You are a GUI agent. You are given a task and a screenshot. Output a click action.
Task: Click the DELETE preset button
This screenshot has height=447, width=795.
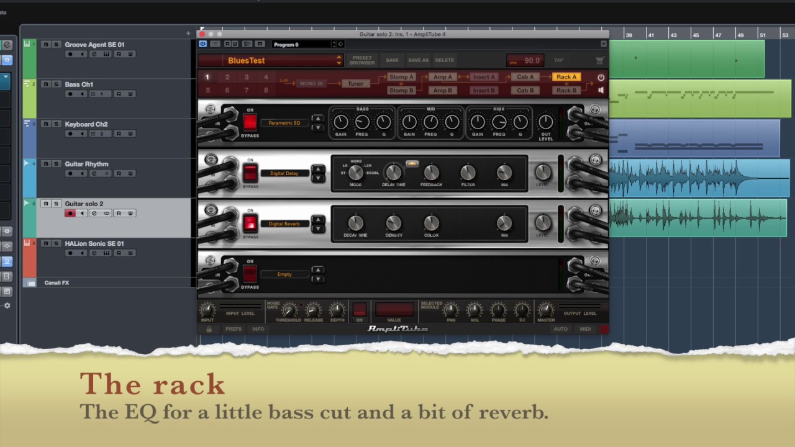pos(445,60)
